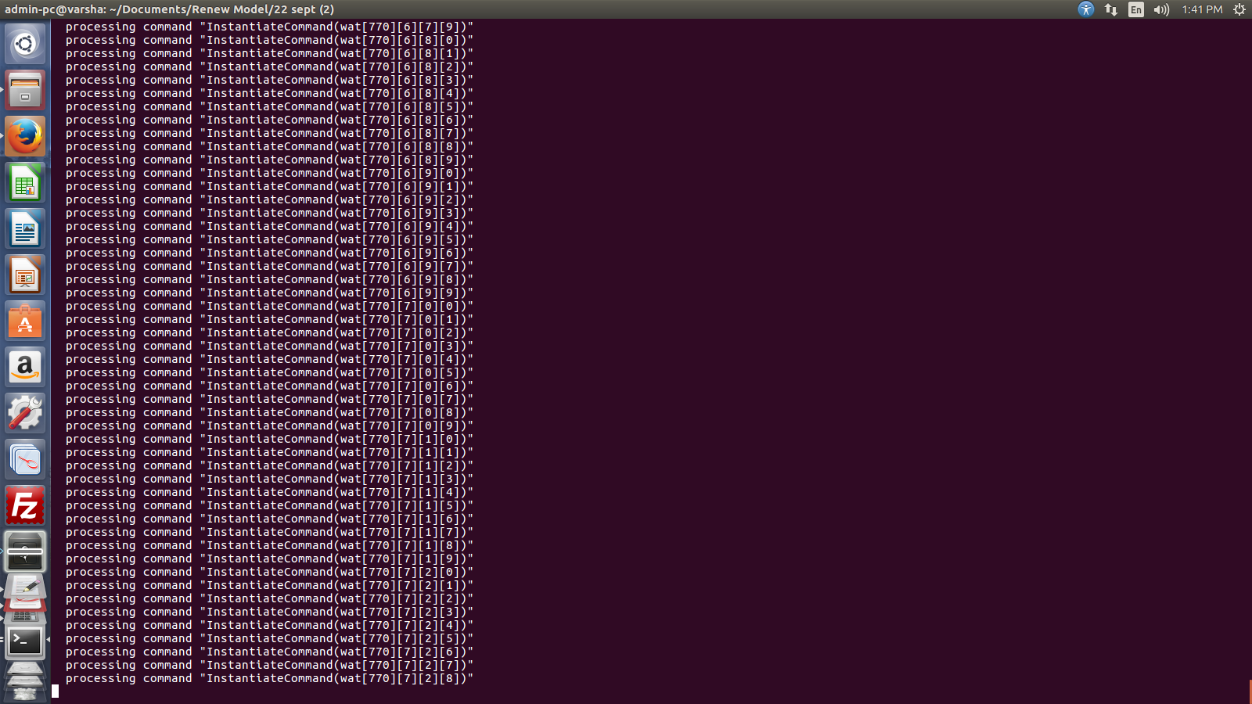Viewport: 1252px width, 704px height.
Task: Open the text editor pencil icon
Action: [x=25, y=591]
